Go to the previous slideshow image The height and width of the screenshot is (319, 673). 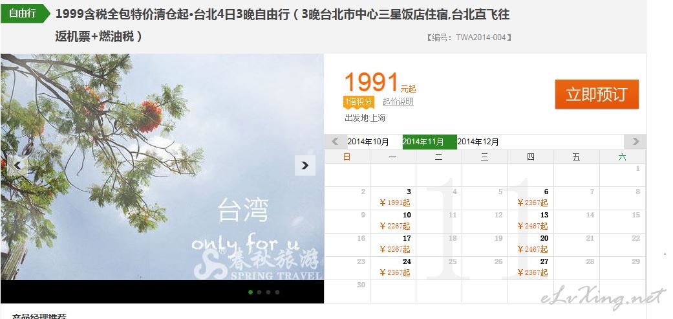(x=17, y=165)
